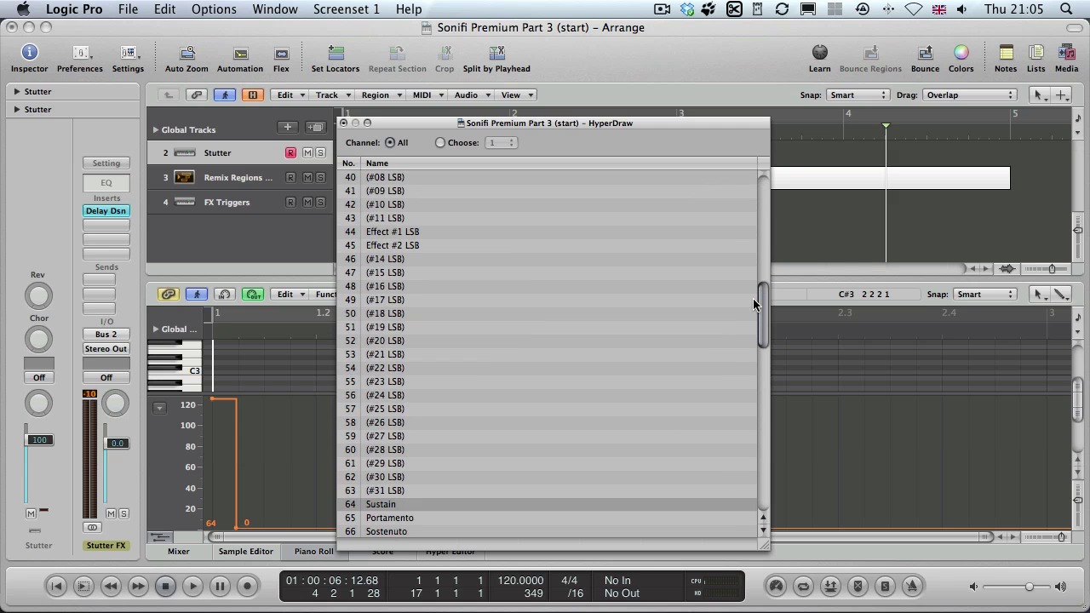Open the Options menu

214,9
